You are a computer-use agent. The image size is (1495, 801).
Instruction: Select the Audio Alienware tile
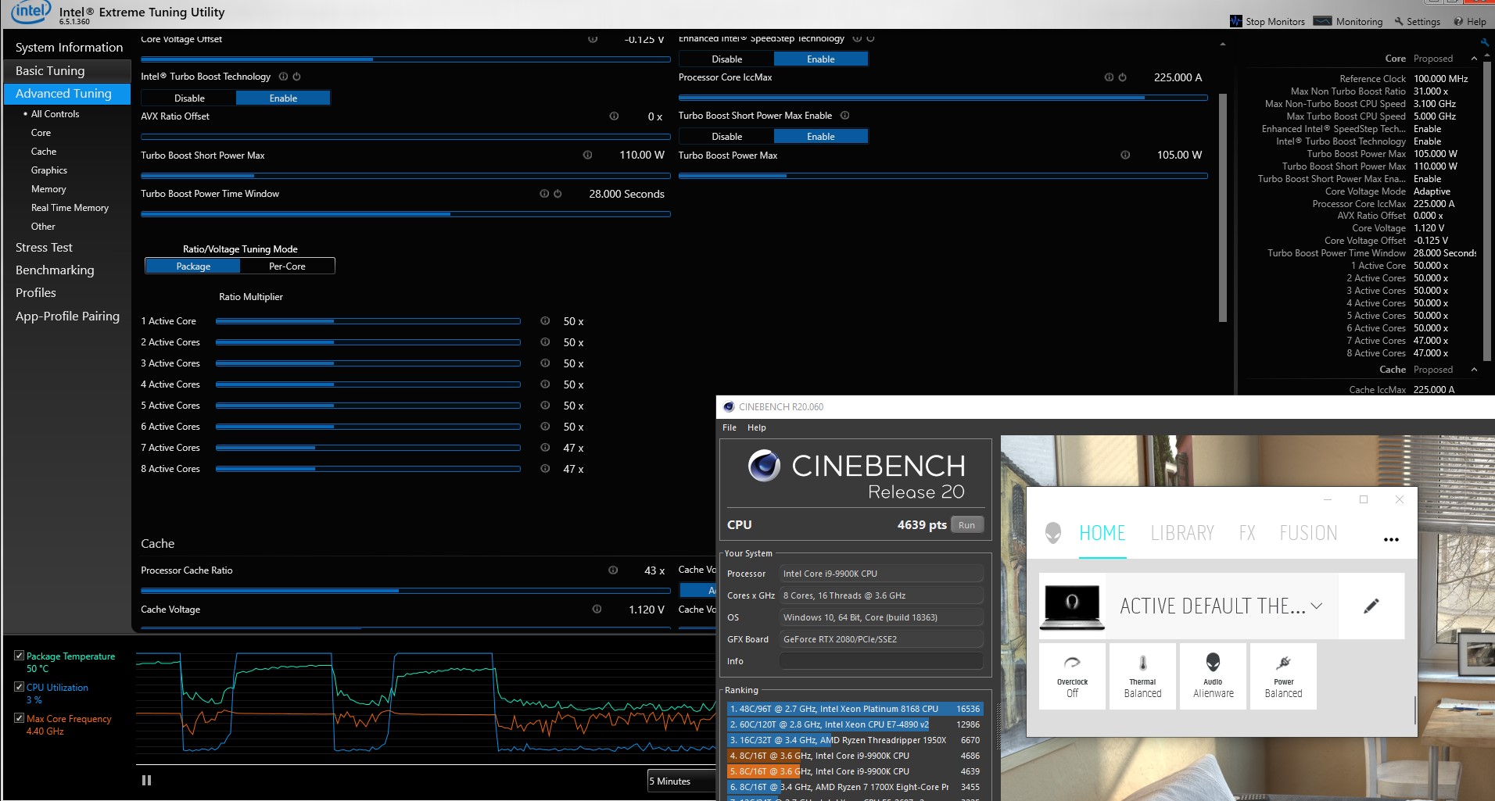(1213, 676)
